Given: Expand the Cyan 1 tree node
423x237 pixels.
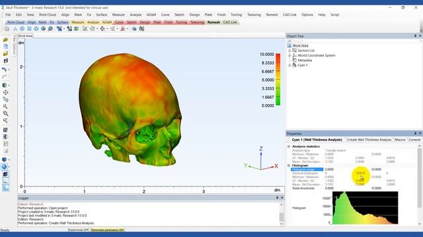Looking at the screenshot, I should pos(289,65).
